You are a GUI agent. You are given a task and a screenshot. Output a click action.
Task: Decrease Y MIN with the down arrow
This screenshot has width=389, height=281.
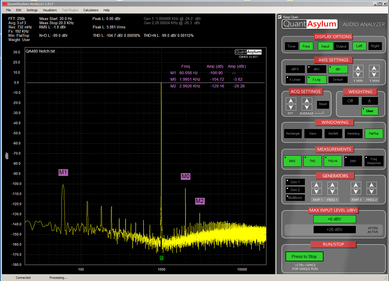click(358, 75)
